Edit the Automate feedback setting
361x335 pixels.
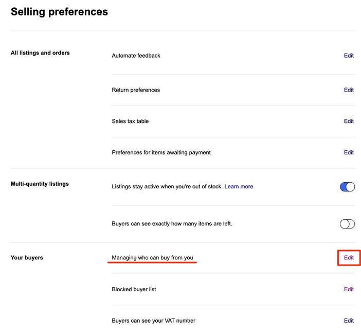[x=349, y=56]
